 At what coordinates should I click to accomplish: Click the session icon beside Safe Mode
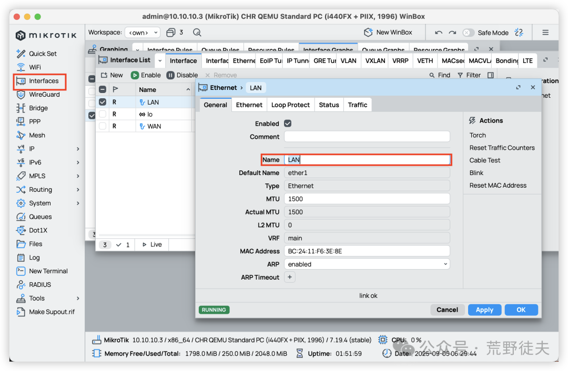[519, 33]
